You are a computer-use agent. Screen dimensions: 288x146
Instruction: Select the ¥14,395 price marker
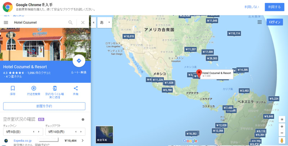243,70
